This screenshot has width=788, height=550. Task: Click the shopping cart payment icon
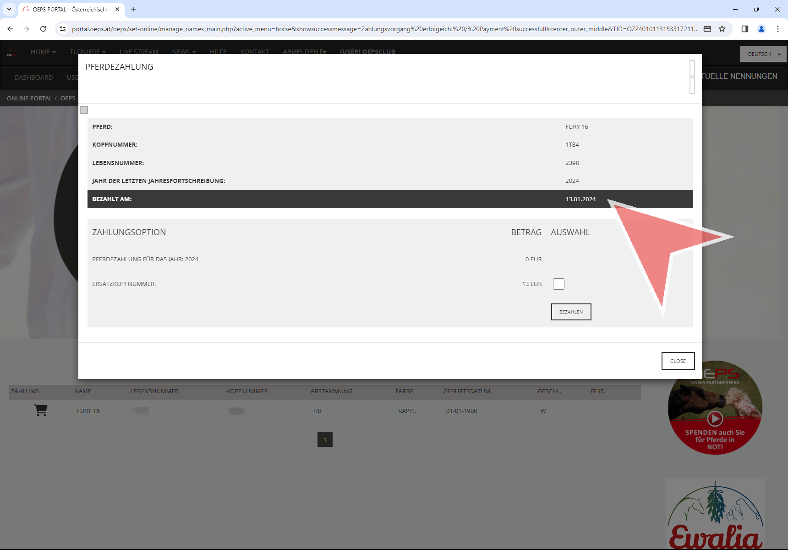point(41,411)
